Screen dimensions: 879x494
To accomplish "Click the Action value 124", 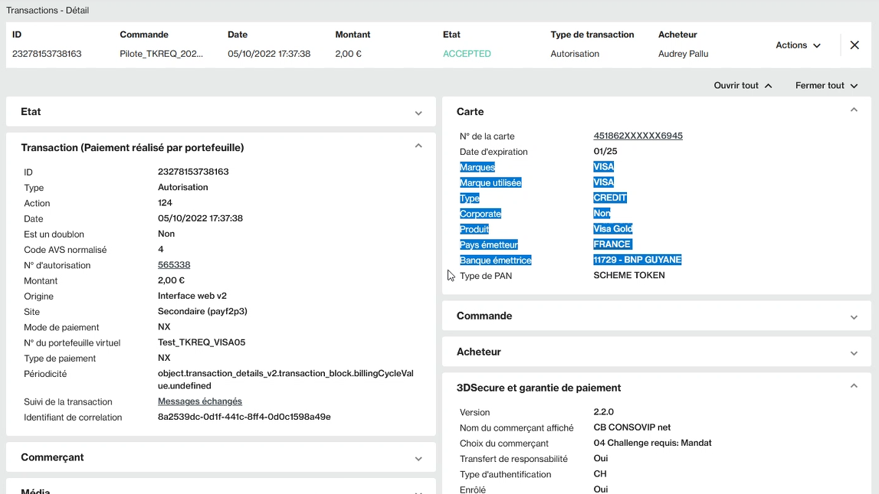I will click(165, 203).
